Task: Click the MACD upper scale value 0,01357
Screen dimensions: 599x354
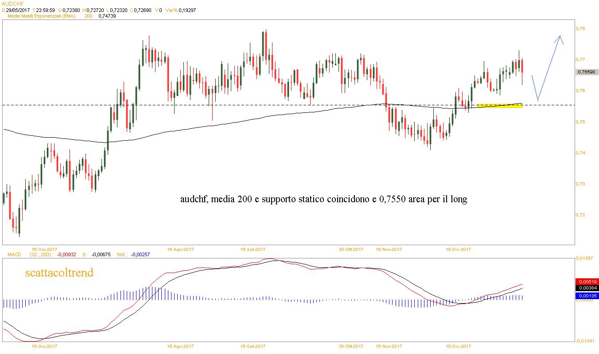Action: (585, 258)
